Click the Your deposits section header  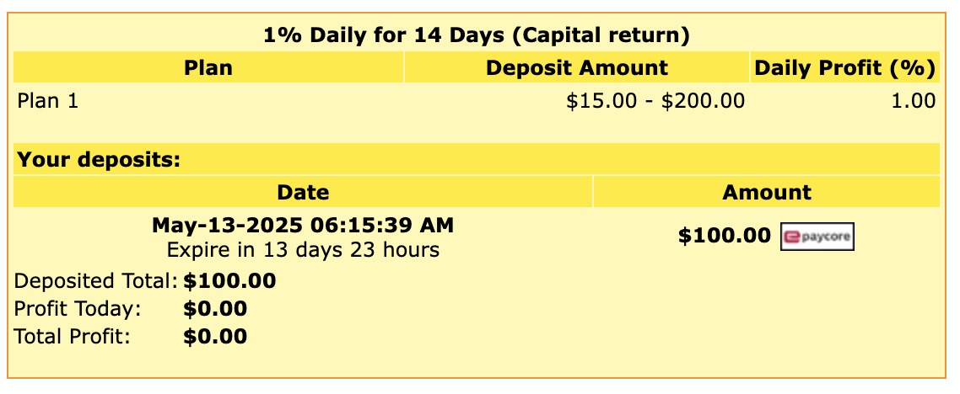(99, 160)
